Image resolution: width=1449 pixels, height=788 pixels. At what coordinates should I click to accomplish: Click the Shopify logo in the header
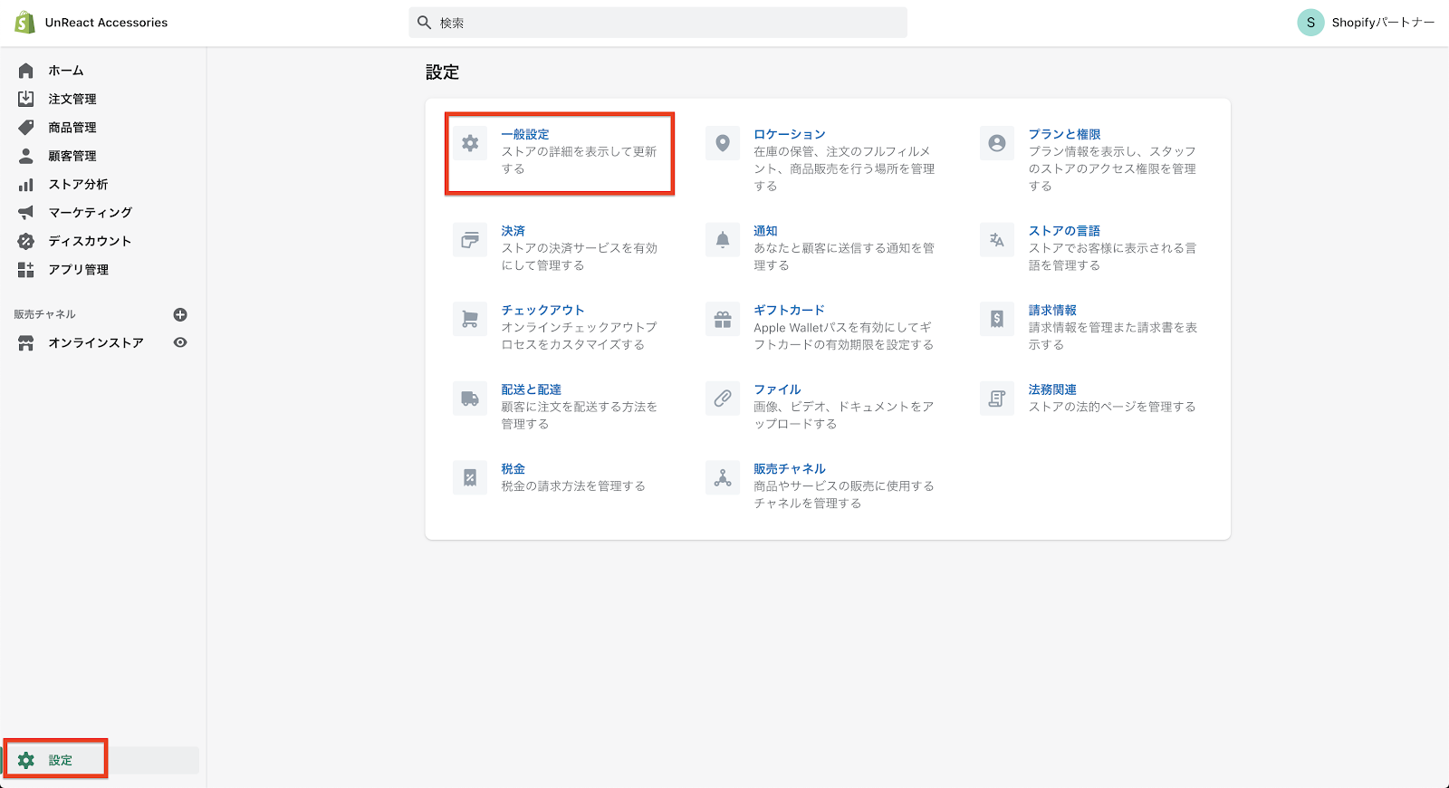(24, 23)
